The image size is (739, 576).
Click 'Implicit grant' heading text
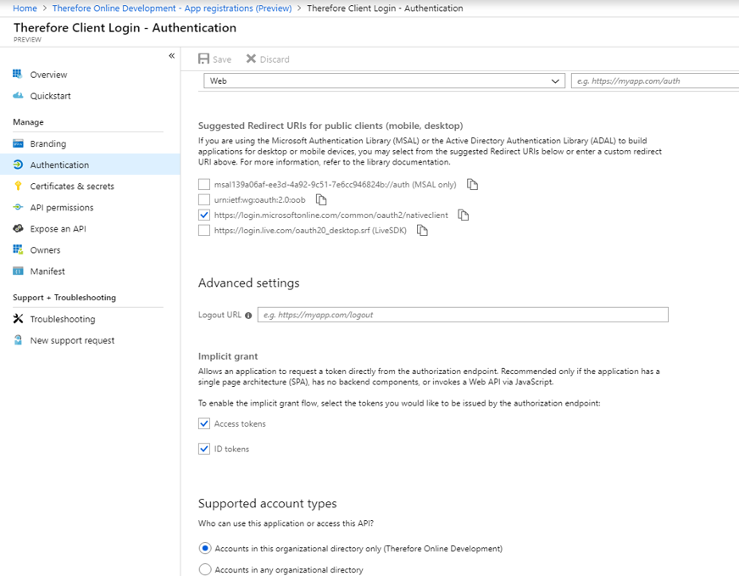[x=228, y=356]
